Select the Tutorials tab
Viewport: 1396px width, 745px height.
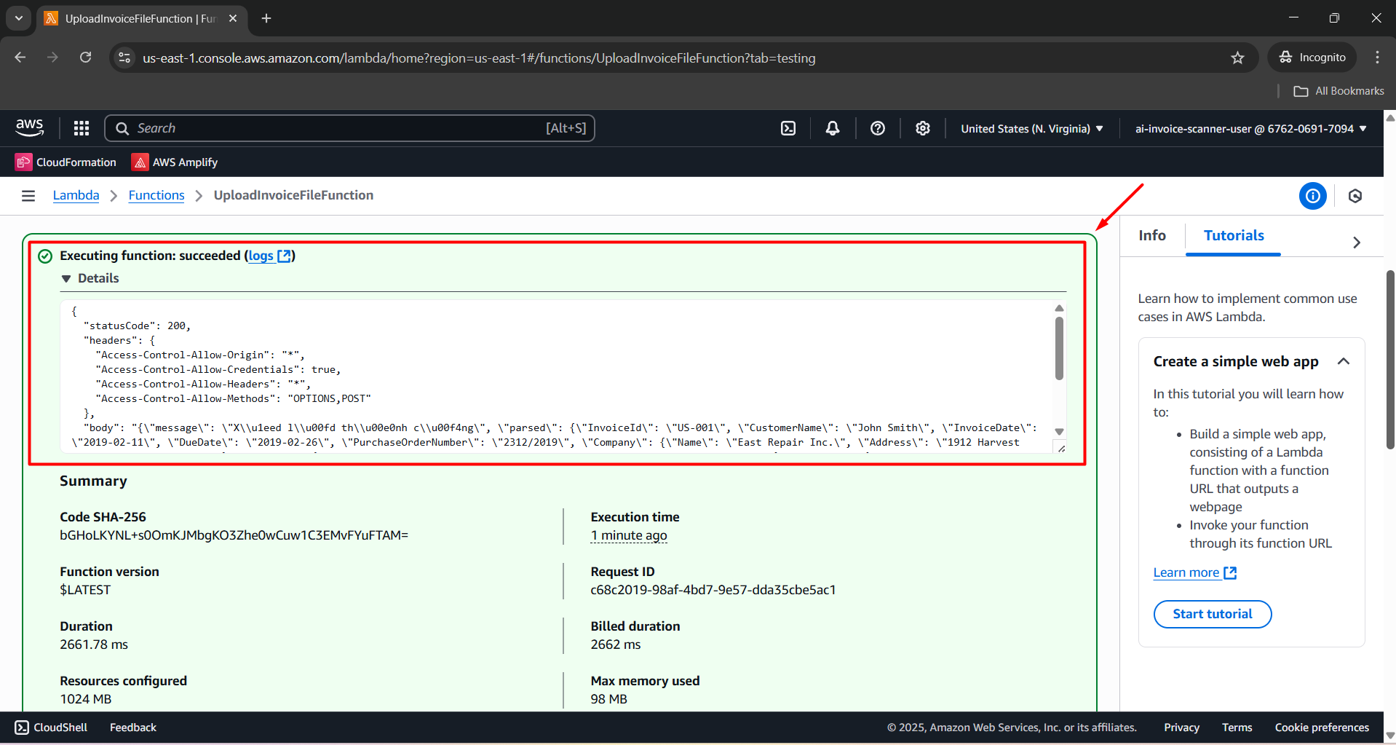click(x=1234, y=235)
